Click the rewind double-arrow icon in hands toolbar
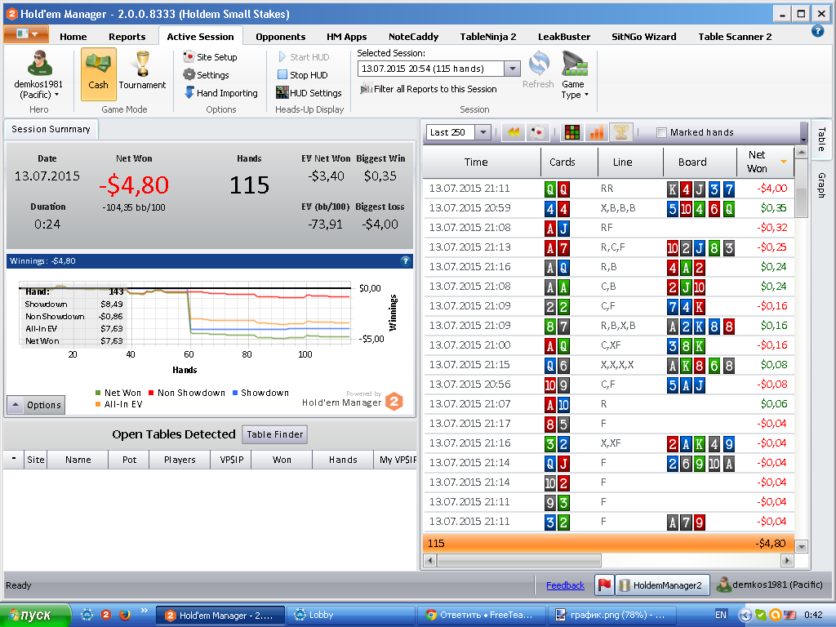Screen dimensions: 836x627 click(x=514, y=132)
